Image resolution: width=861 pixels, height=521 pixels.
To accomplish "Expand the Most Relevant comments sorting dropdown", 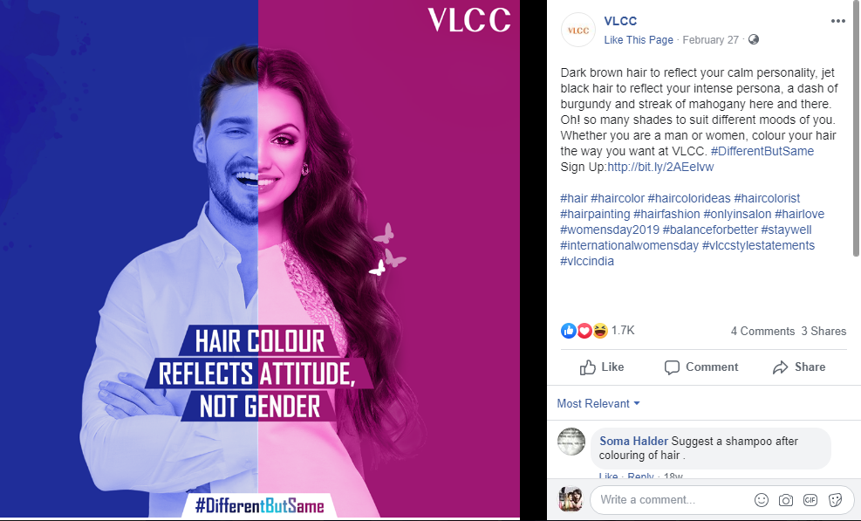I will pyautogui.click(x=598, y=403).
